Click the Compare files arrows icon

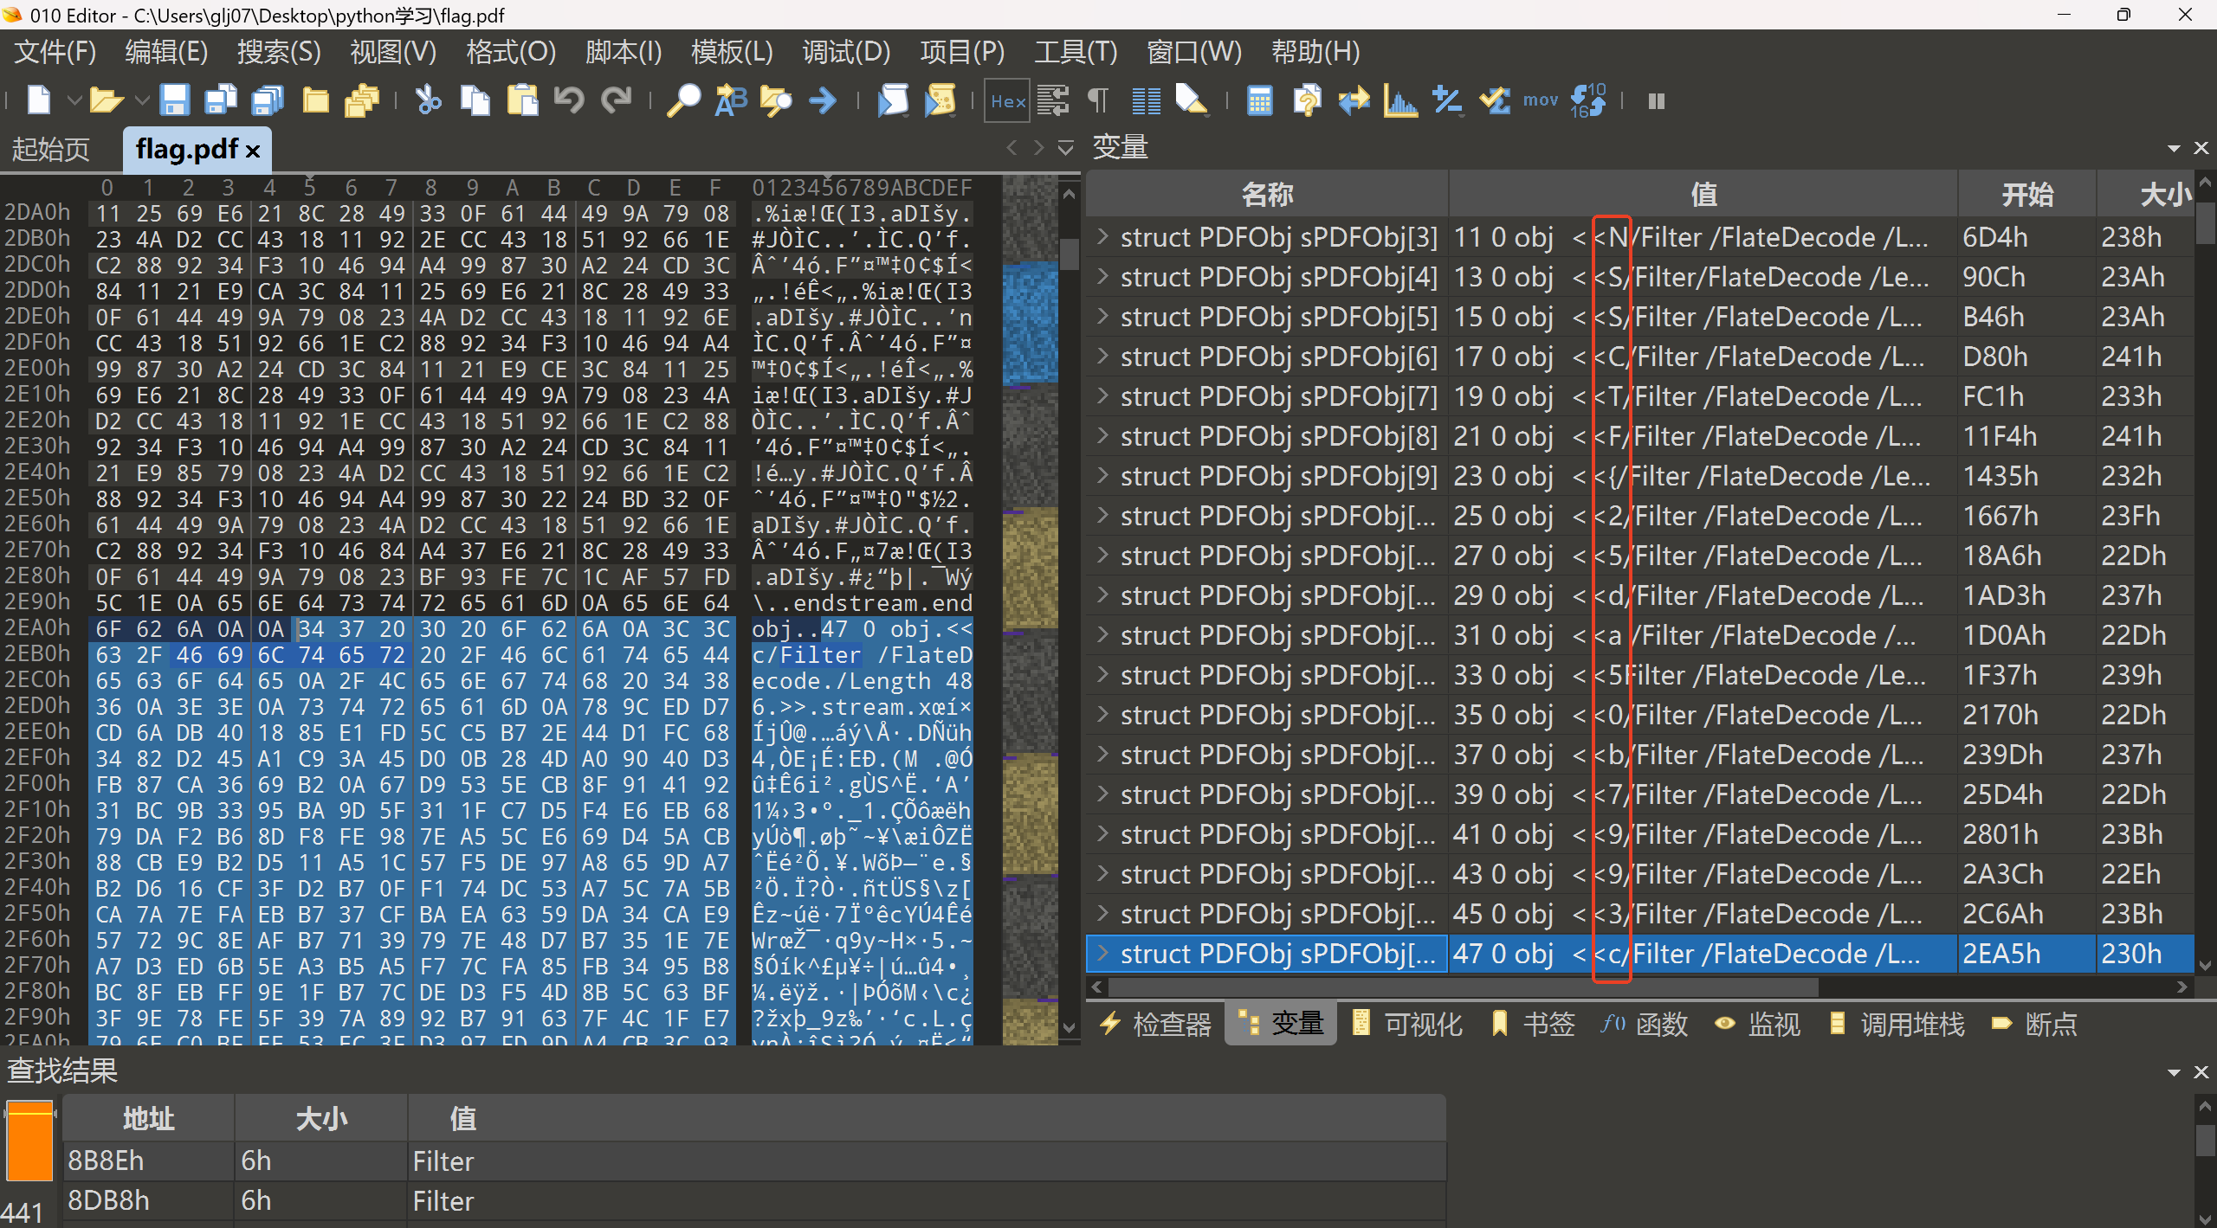click(1354, 101)
